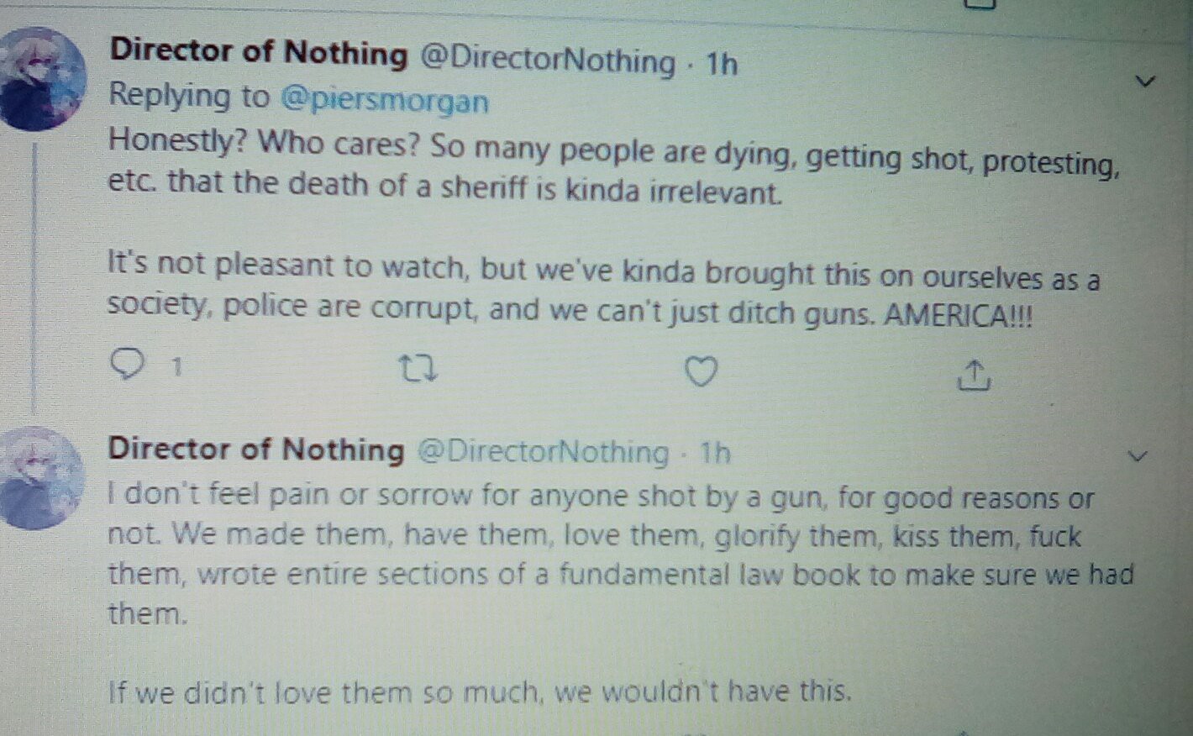
Task: Click @DirectorNothing handle in second tweet
Action: pos(544,452)
